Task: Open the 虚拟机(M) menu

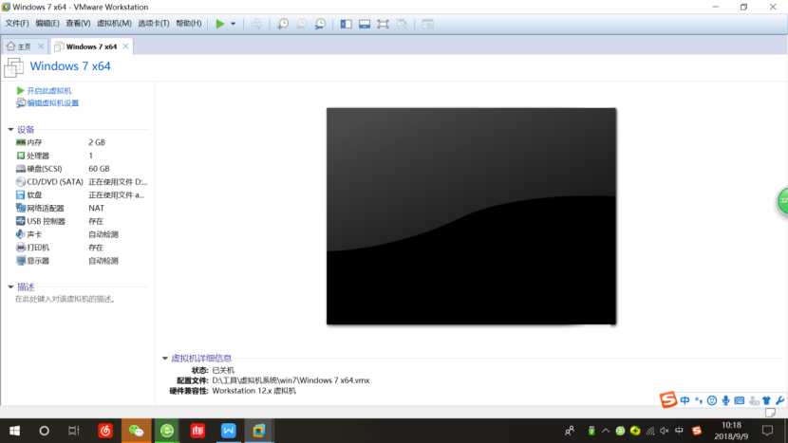Action: pyautogui.click(x=114, y=23)
